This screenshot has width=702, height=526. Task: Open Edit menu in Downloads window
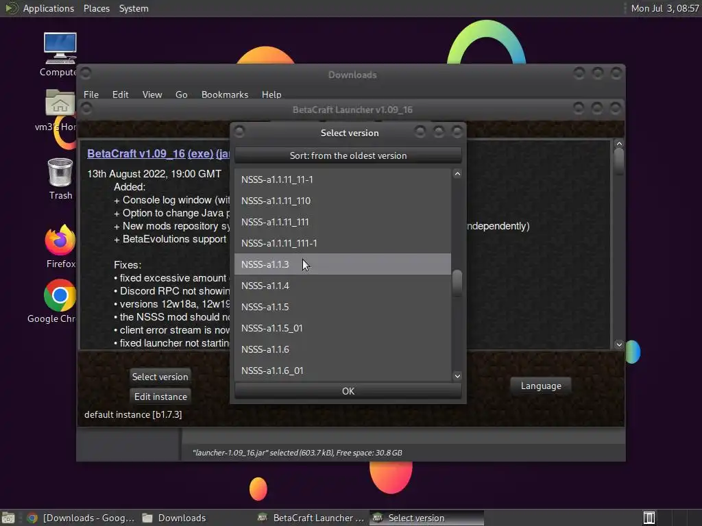pyautogui.click(x=120, y=95)
